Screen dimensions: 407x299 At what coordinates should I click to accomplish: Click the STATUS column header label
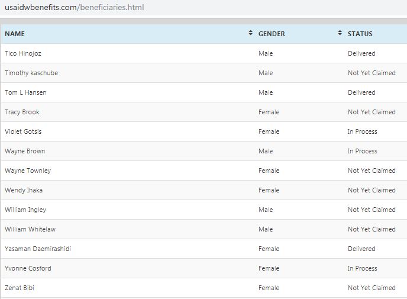[x=360, y=34]
